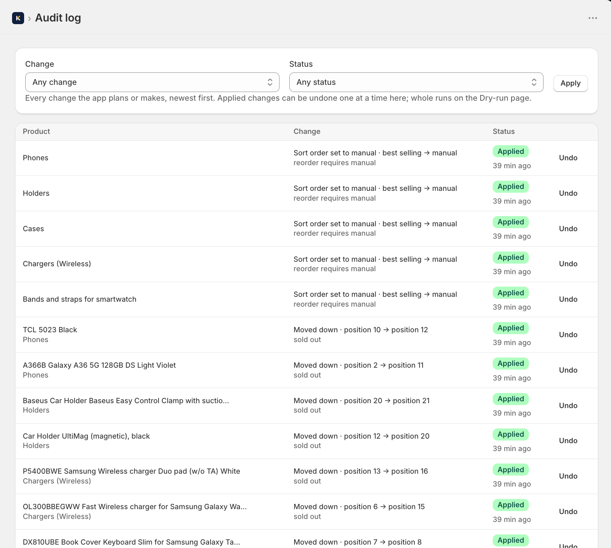The height and width of the screenshot is (548, 611).
Task: Click the breadcrumb chevron beside Audit log
Action: click(29, 18)
